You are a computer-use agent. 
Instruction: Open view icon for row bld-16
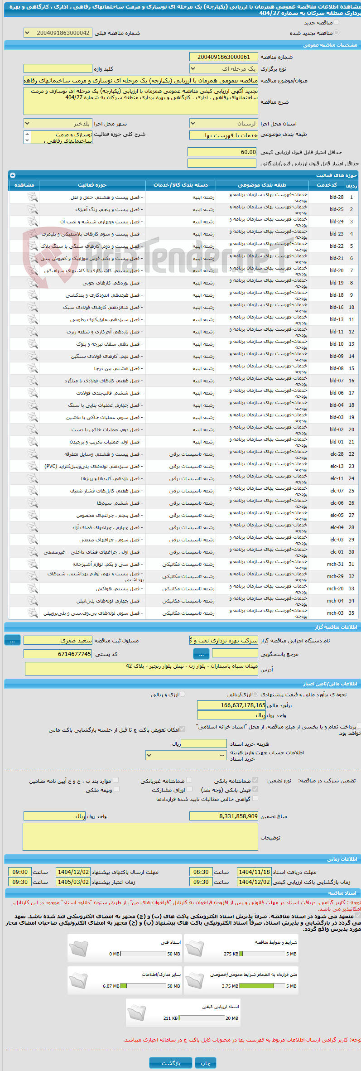33,307
